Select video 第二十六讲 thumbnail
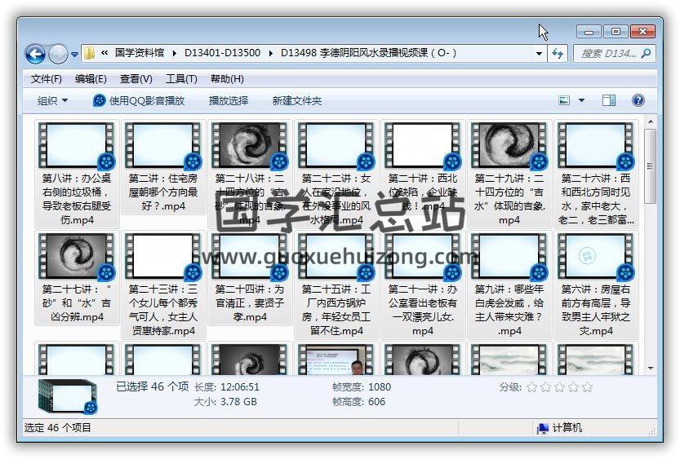The width and height of the screenshot is (680, 459). pos(595,146)
